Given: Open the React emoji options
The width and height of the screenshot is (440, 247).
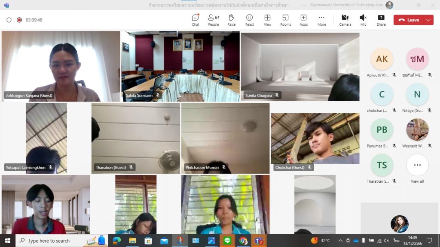Looking at the screenshot, I should coord(249,20).
